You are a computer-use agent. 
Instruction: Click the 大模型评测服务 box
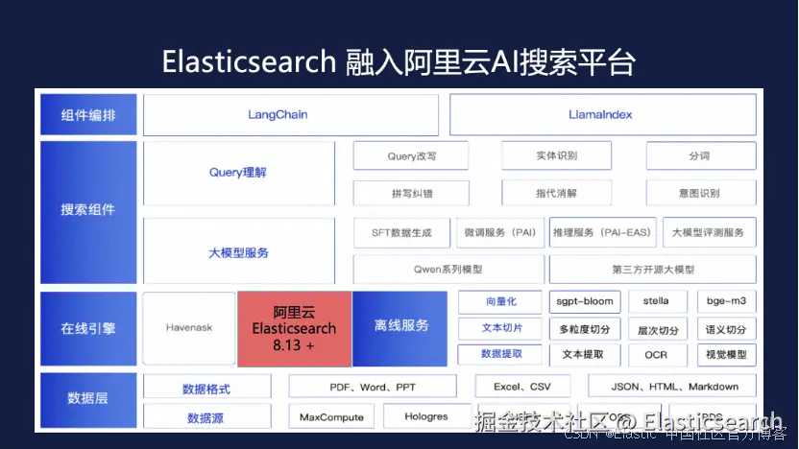coord(710,232)
